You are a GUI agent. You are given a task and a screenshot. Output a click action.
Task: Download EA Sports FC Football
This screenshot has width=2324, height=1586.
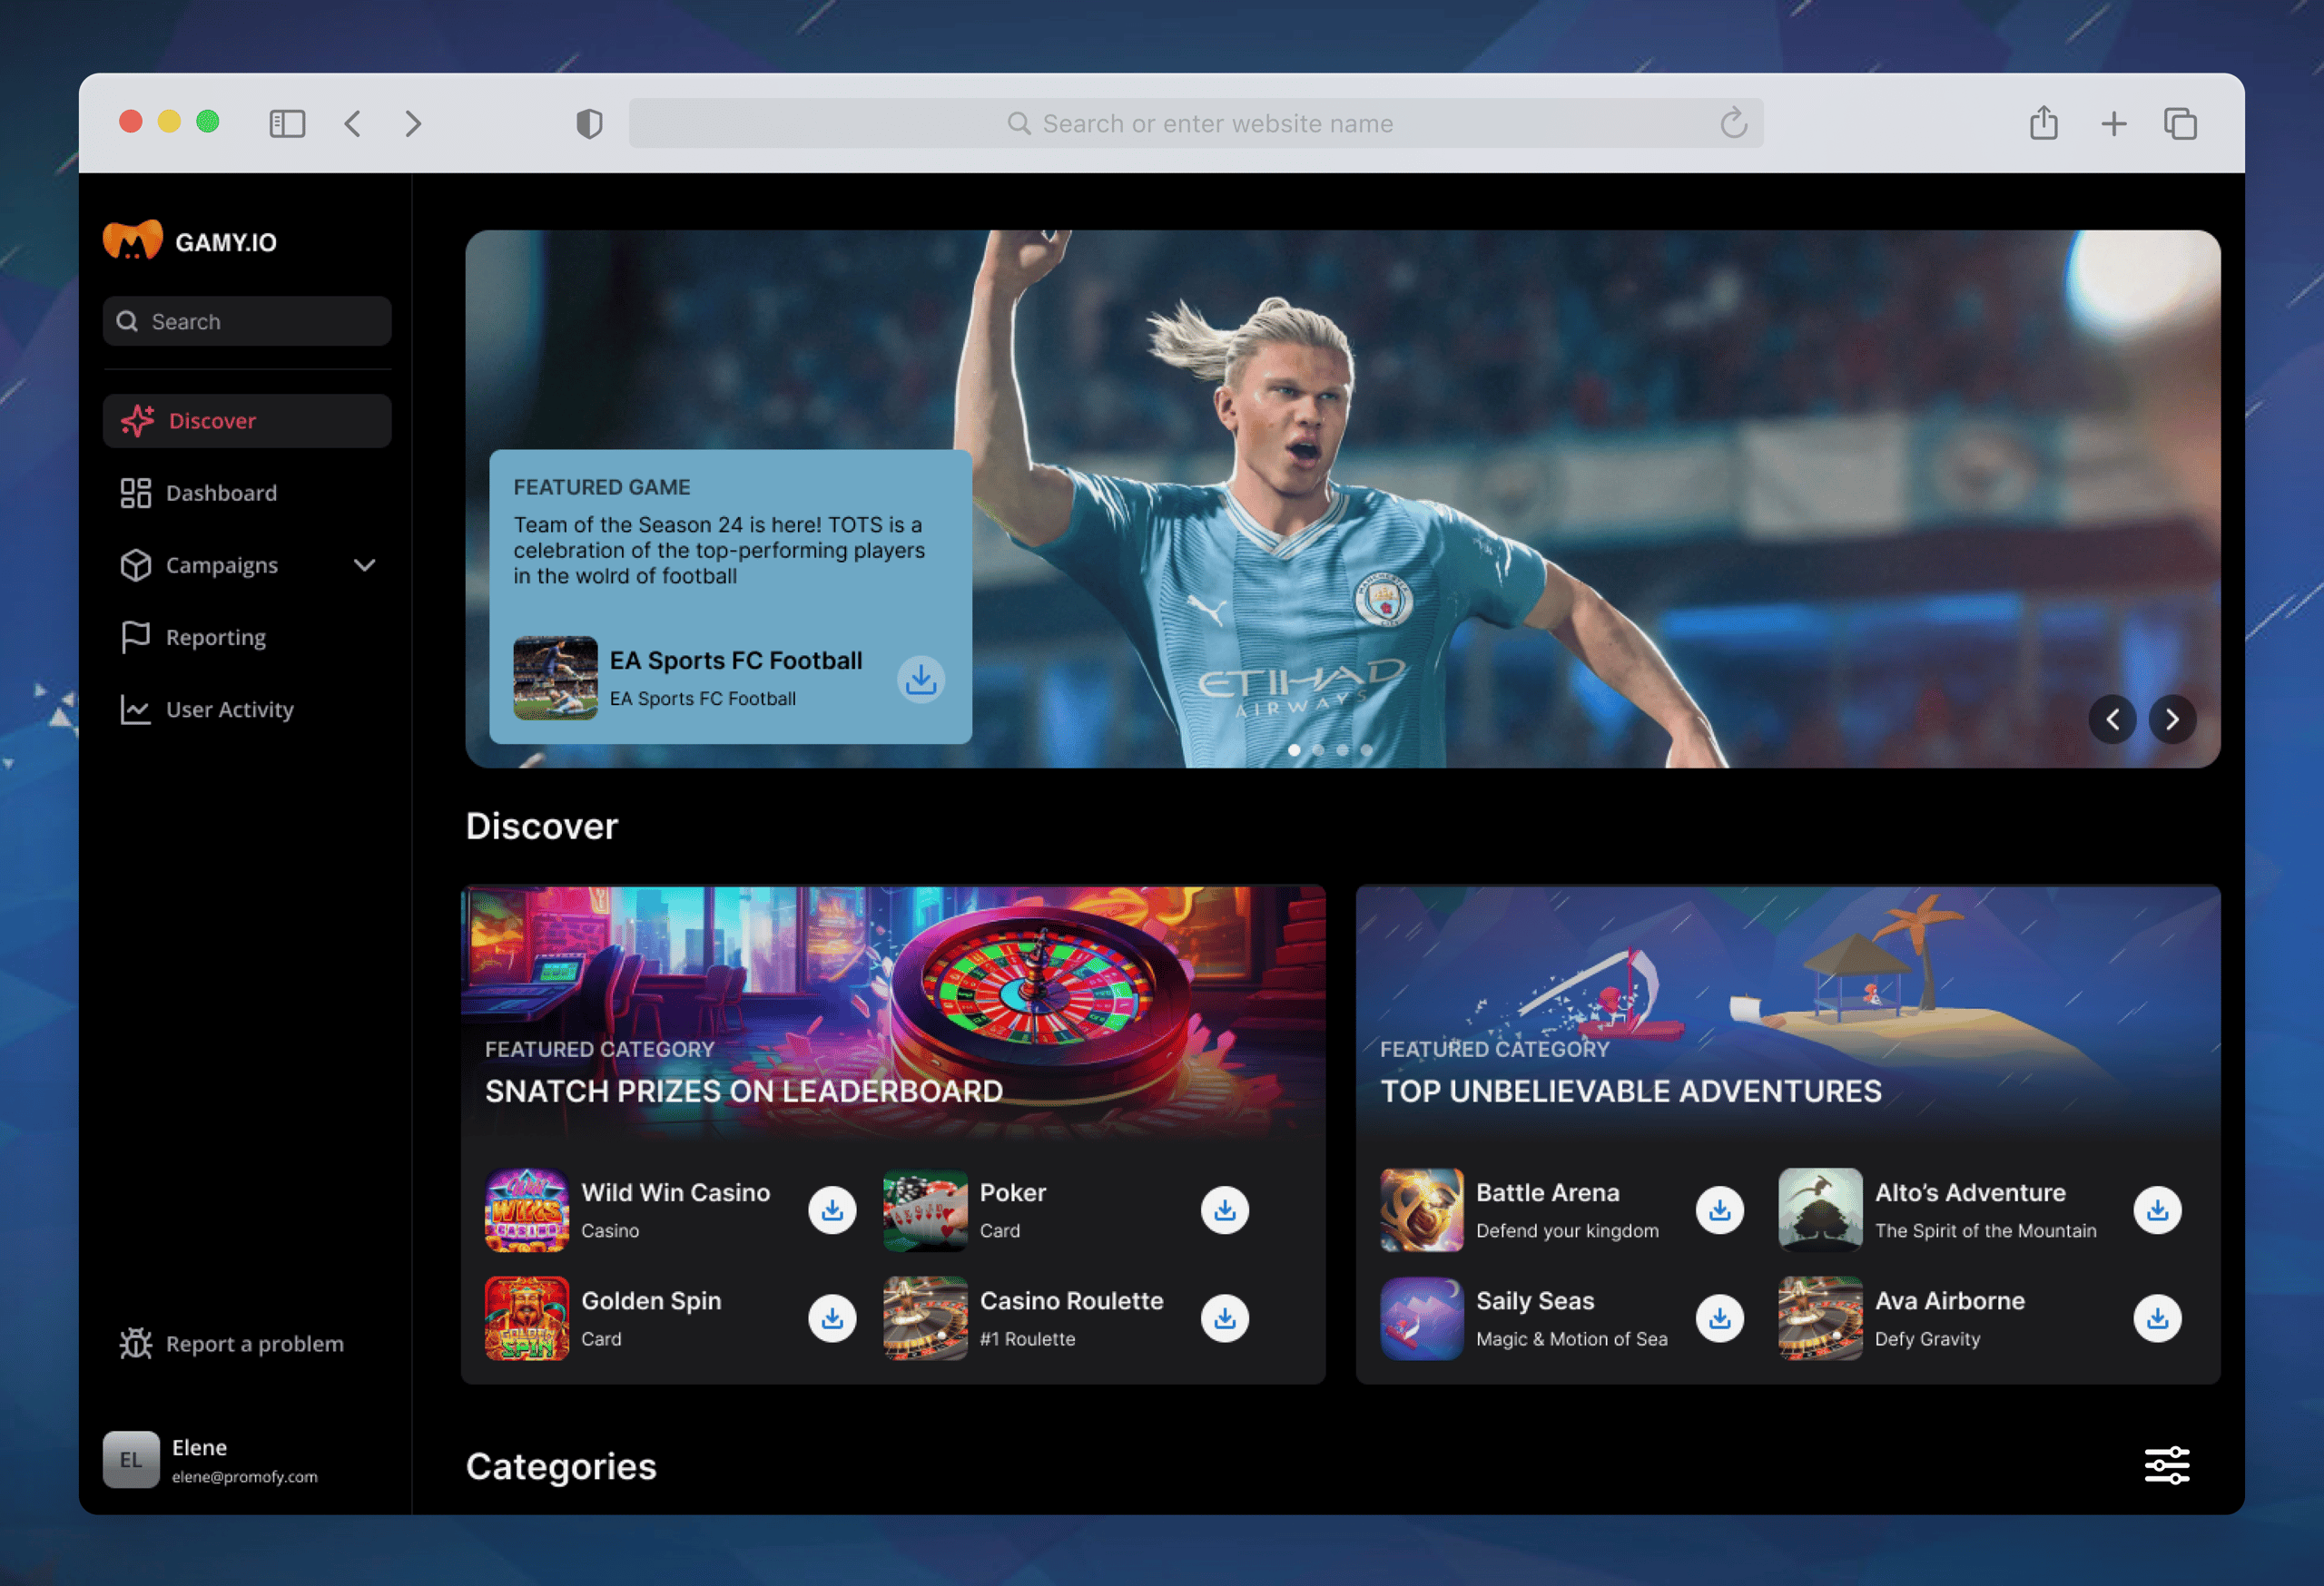tap(921, 680)
